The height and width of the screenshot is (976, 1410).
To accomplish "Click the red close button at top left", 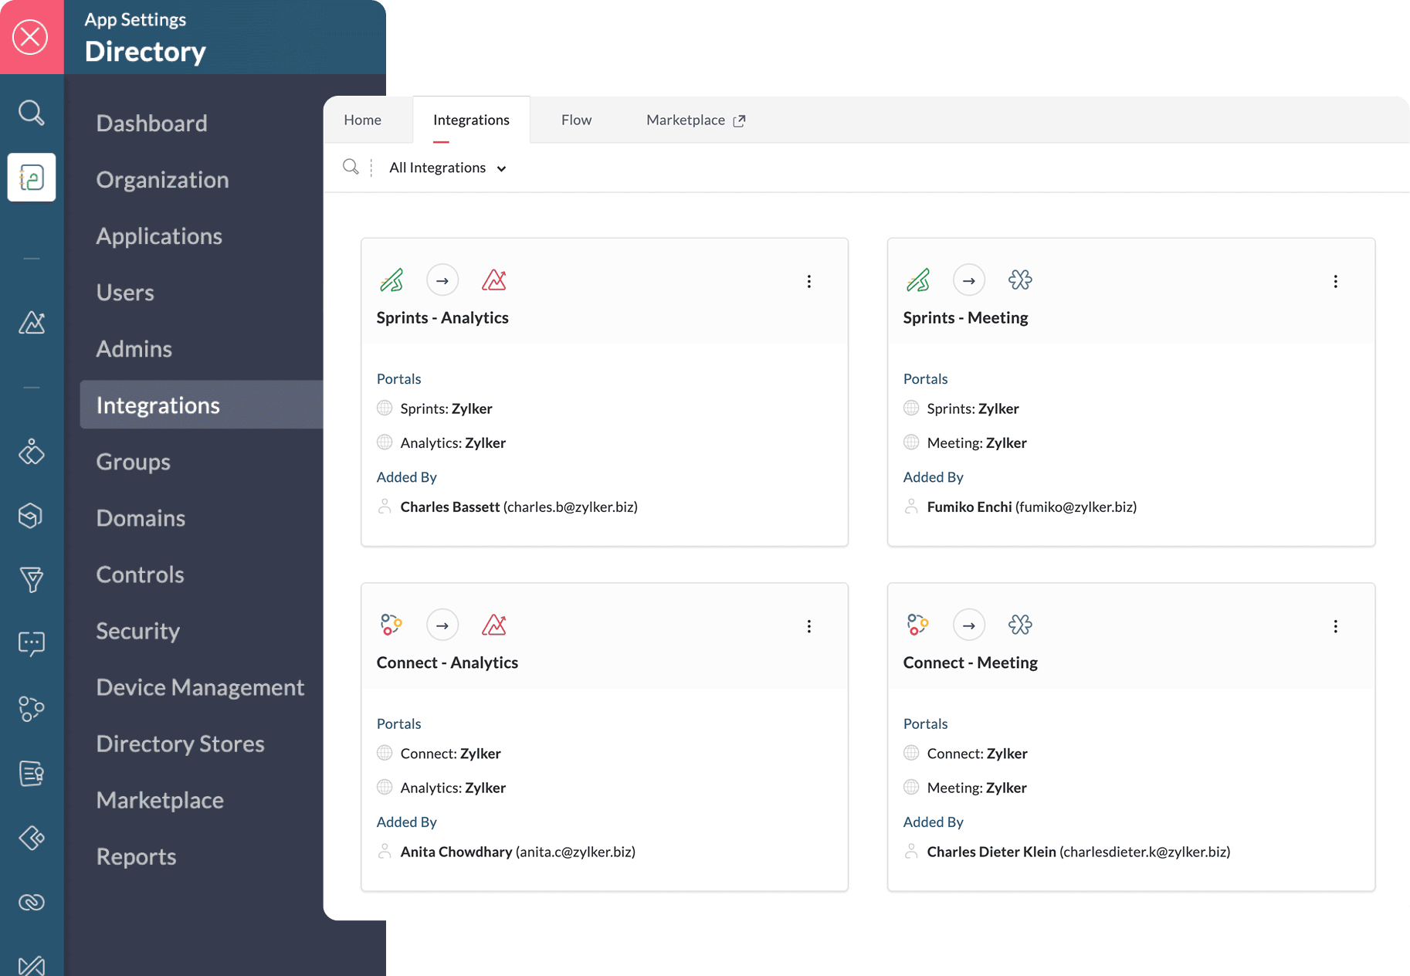I will pos(32,36).
